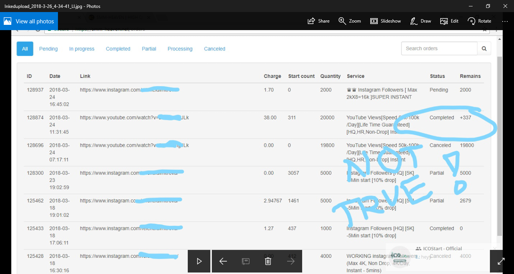Image resolution: width=514 pixels, height=274 pixels.
Task: Click the Completed status of order 125433
Action: 442,228
